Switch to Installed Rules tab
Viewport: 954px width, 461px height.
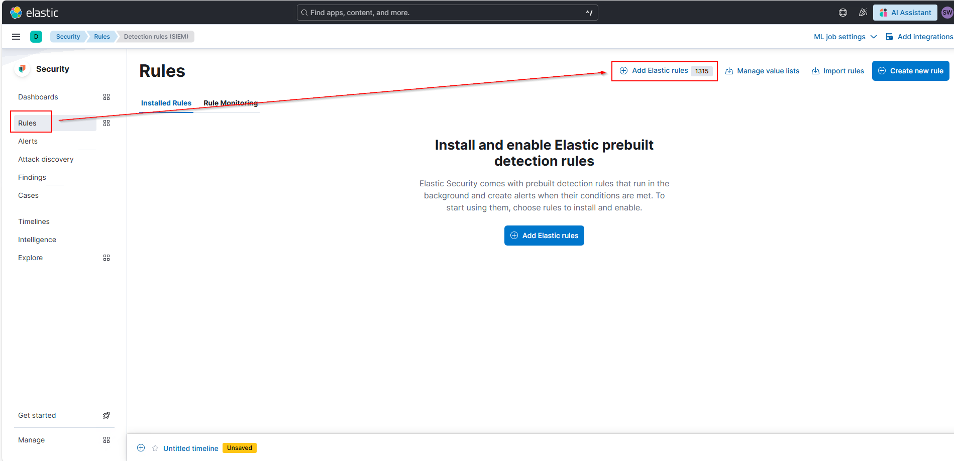(166, 103)
